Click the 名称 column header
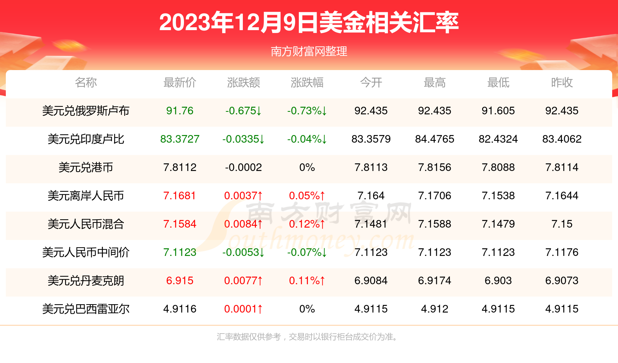618x363 pixels. tap(86, 82)
